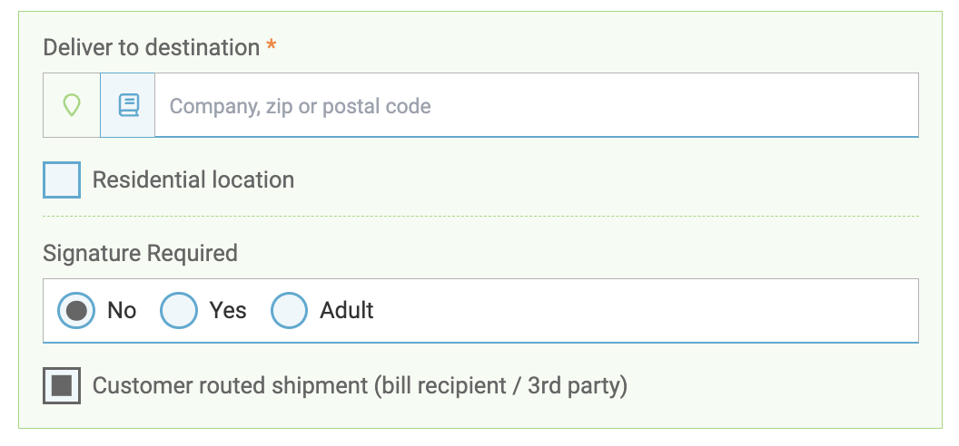Select the "Yes" signature radio button
959x446 pixels.
(179, 311)
